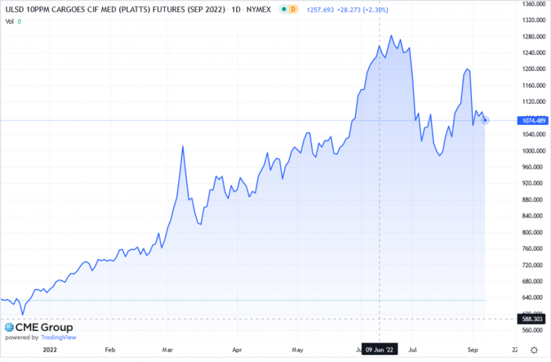Click the orange D delayed-data badge
The height and width of the screenshot is (362, 551).
[293, 10]
